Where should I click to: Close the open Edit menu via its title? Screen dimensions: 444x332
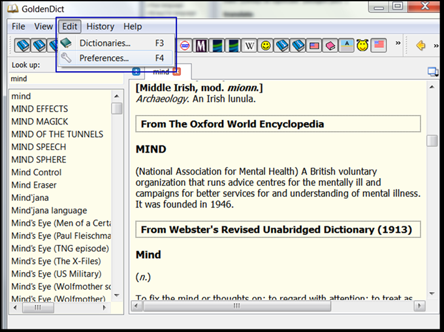click(70, 27)
